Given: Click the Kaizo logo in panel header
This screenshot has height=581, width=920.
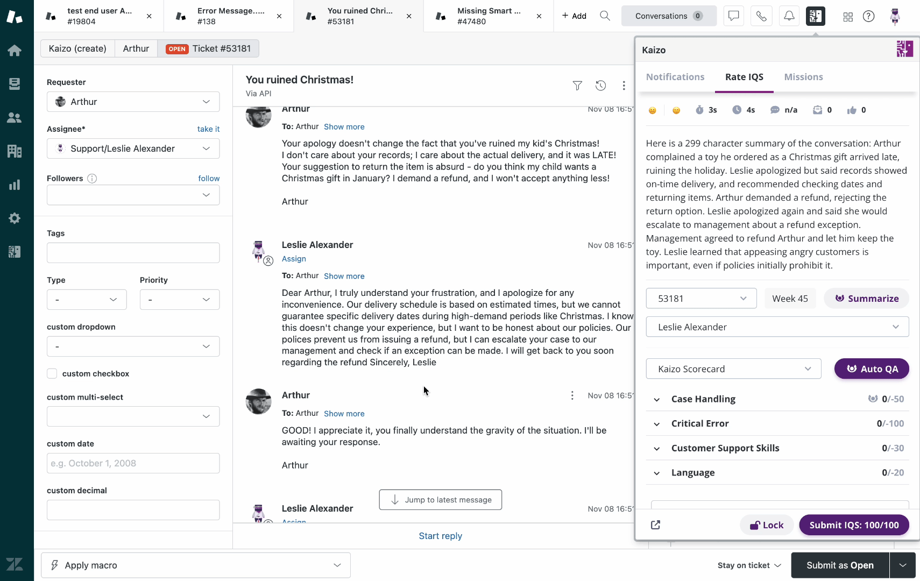Looking at the screenshot, I should click(904, 49).
